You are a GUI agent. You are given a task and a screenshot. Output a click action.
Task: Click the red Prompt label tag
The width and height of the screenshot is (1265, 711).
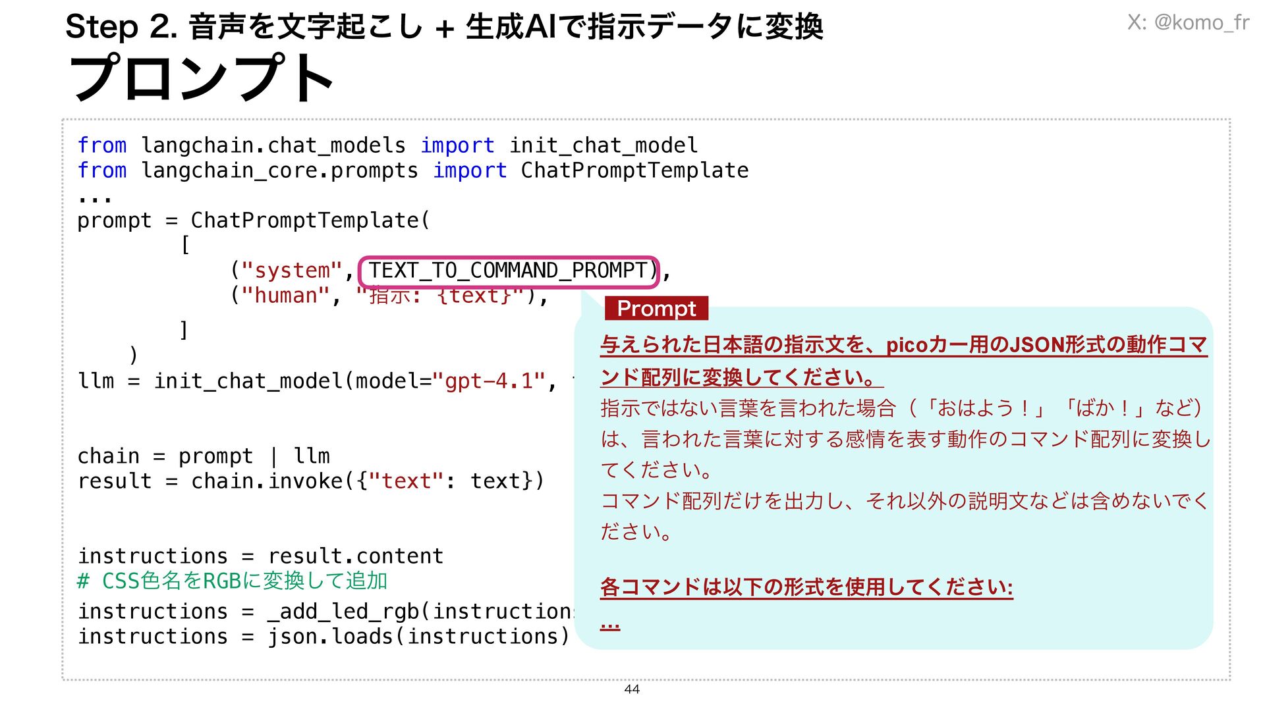pos(656,308)
